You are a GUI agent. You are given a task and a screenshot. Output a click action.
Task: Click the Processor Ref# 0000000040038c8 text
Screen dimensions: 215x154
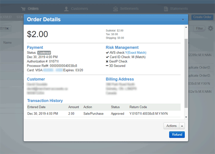52,66
